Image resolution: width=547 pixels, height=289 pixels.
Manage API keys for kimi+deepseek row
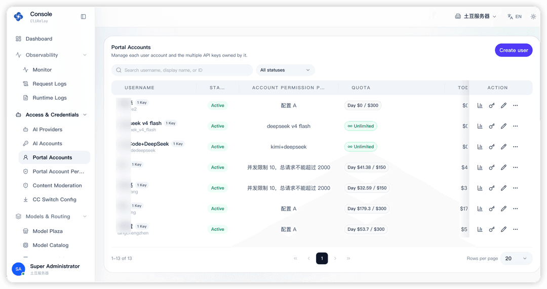coord(491,147)
